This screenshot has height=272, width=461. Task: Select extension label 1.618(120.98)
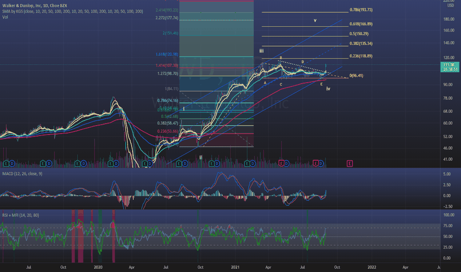pos(167,54)
